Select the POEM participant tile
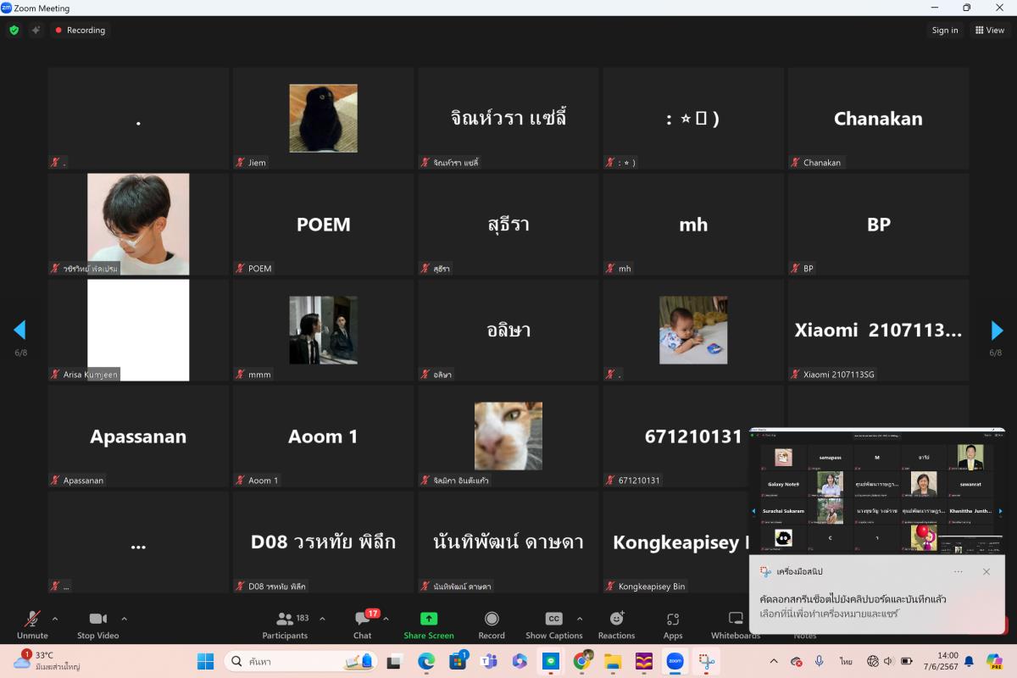 323,225
